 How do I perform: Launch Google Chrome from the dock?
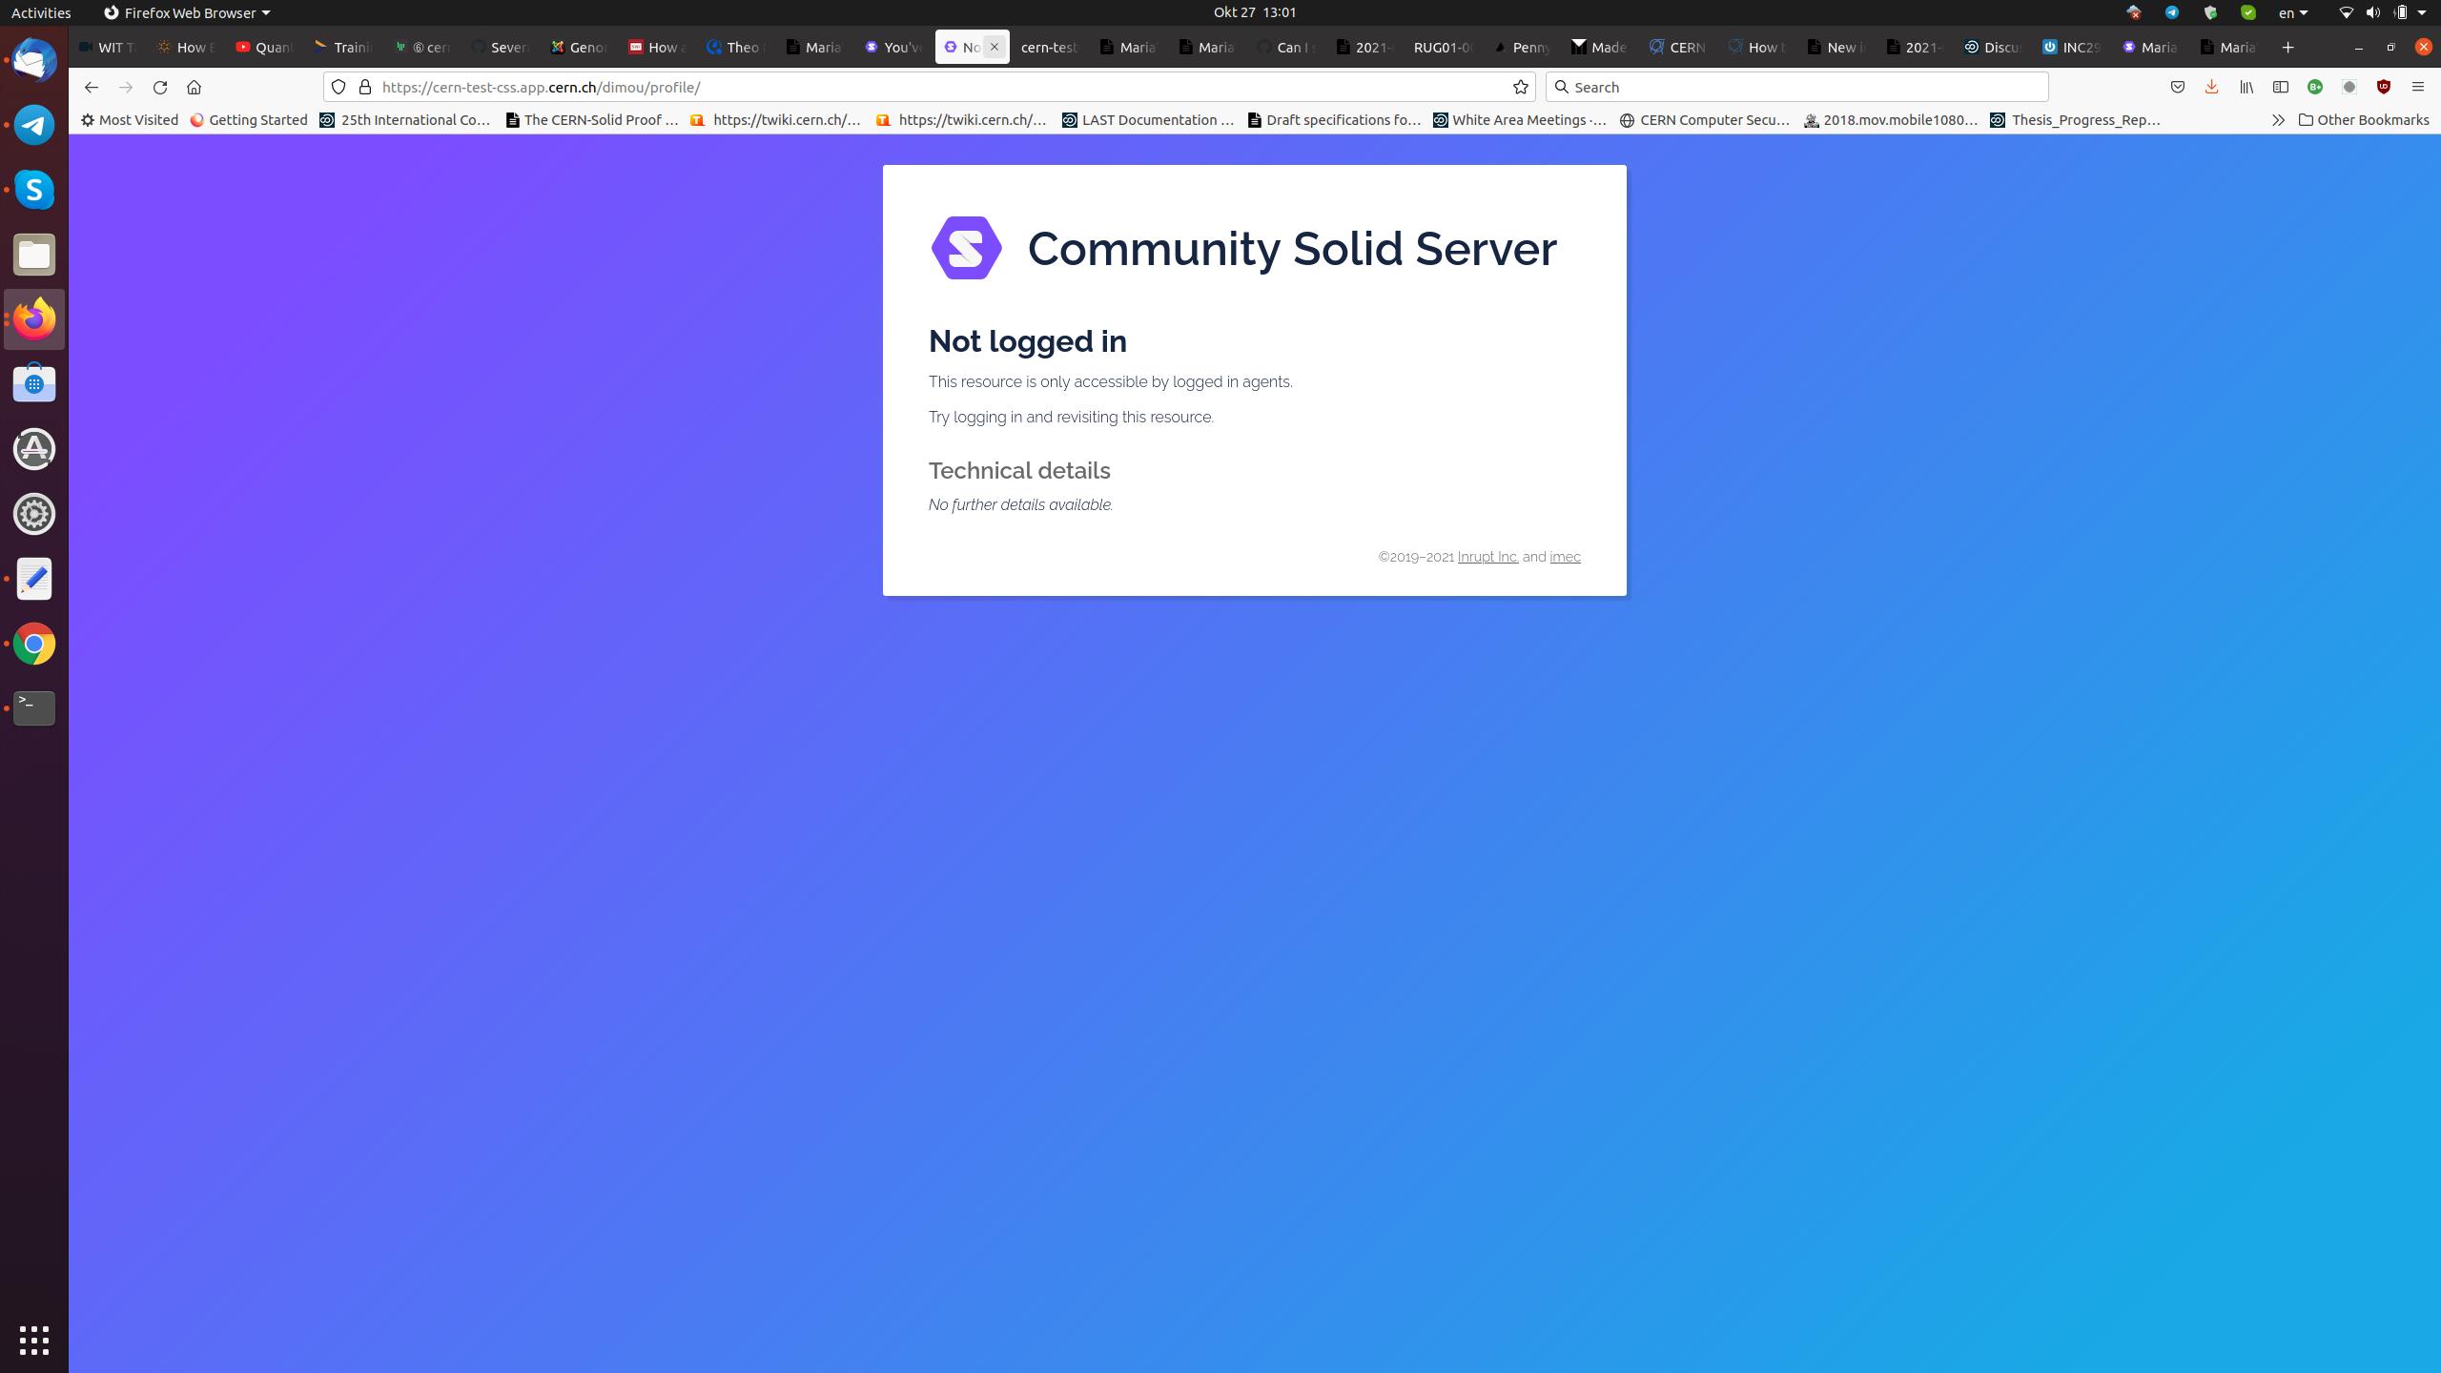34,644
